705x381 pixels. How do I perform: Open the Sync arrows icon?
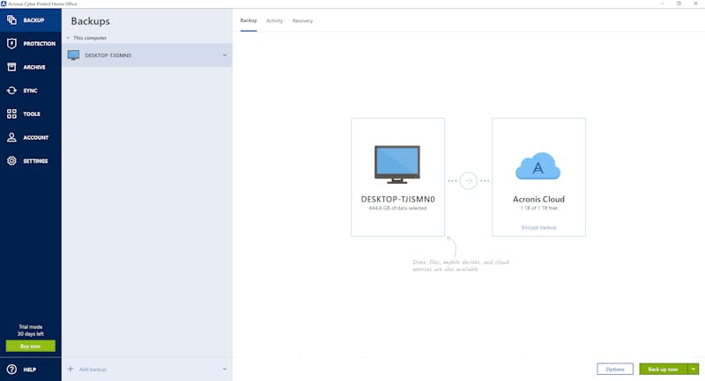11,91
